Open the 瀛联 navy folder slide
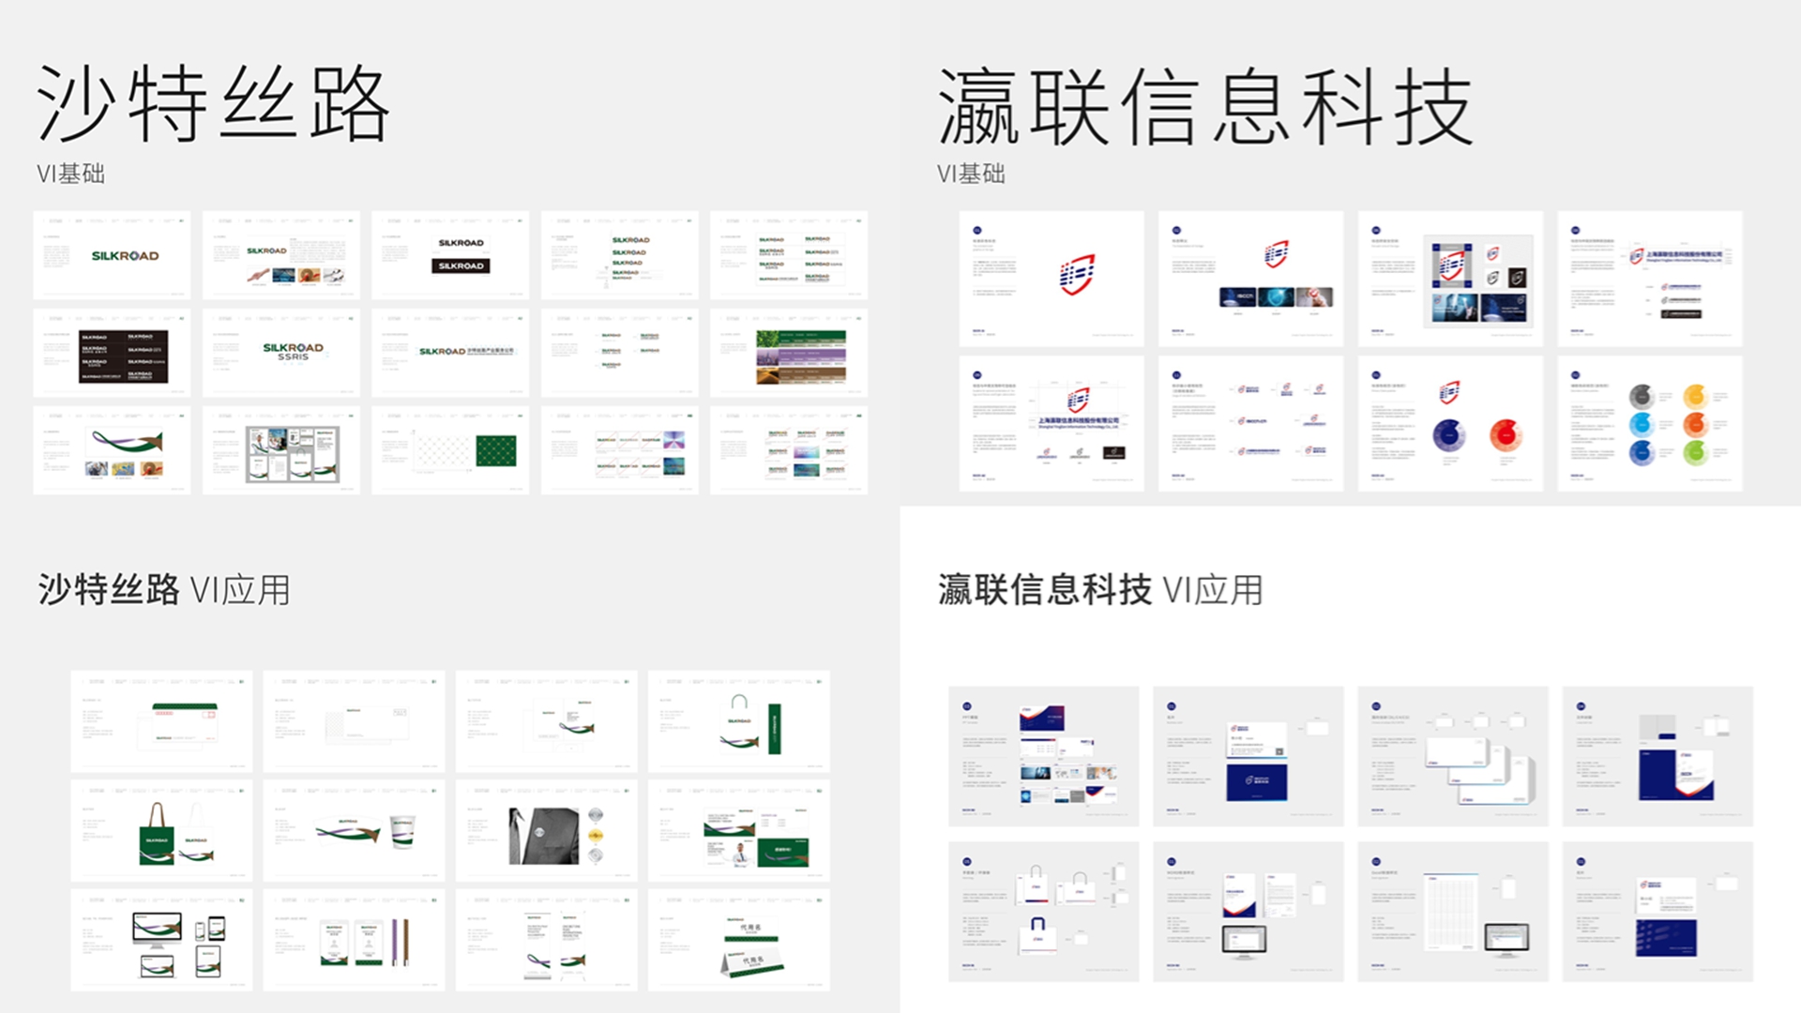 (x=1657, y=756)
